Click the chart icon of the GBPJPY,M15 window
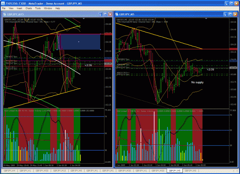 pyautogui.click(x=5, y=14)
